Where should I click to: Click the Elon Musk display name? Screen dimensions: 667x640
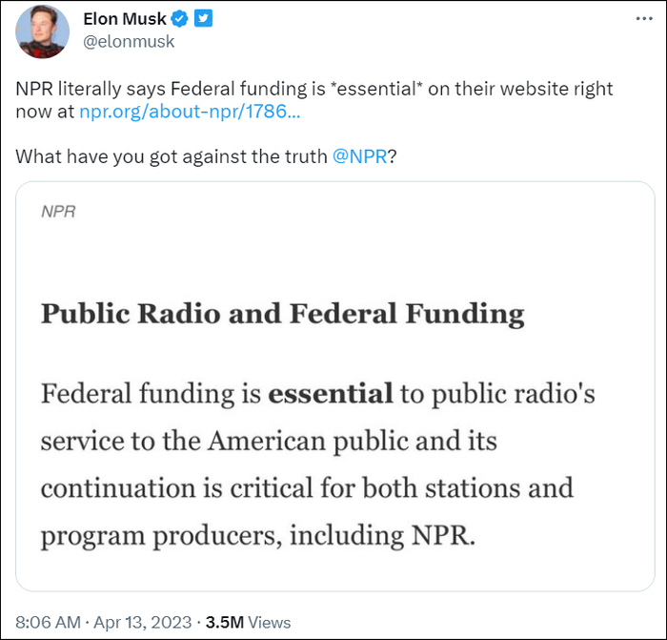click(x=125, y=19)
